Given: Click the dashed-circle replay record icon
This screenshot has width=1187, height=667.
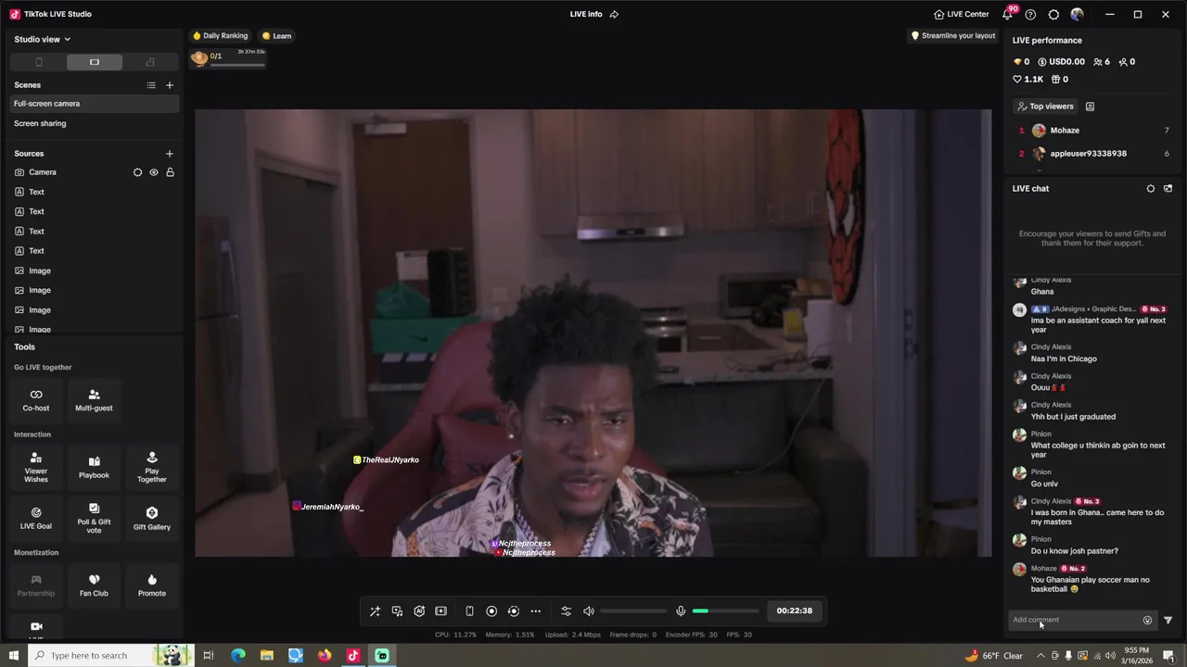Looking at the screenshot, I should (x=514, y=611).
